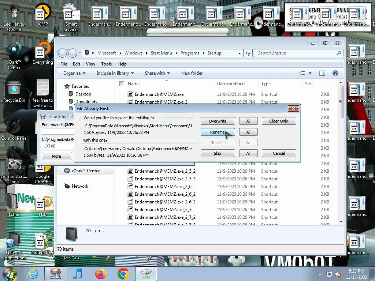
Task: Open the address bar history dropdown arrow
Action: pos(240,53)
